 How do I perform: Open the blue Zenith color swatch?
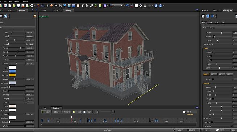(12, 71)
